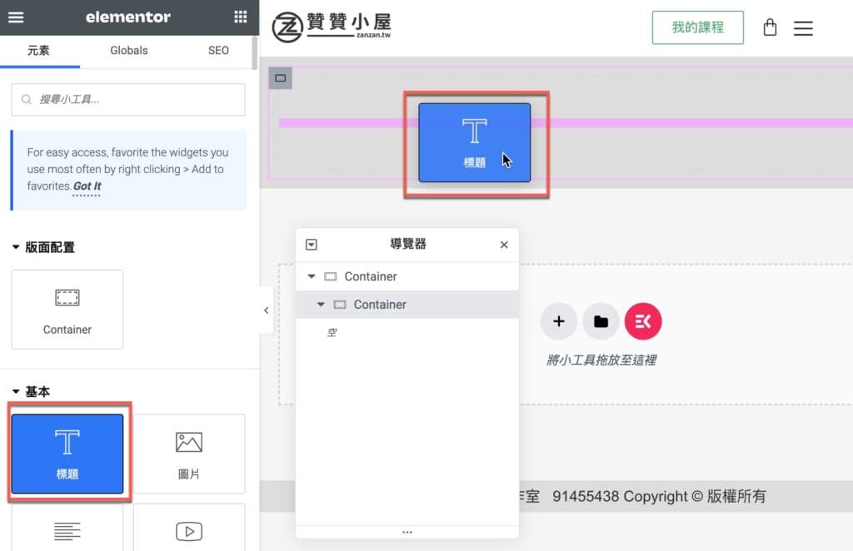Add new section with plus button
The height and width of the screenshot is (551, 853).
pyautogui.click(x=559, y=321)
